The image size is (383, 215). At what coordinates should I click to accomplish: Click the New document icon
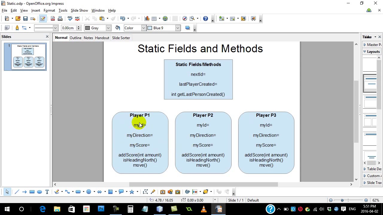coord(7,19)
